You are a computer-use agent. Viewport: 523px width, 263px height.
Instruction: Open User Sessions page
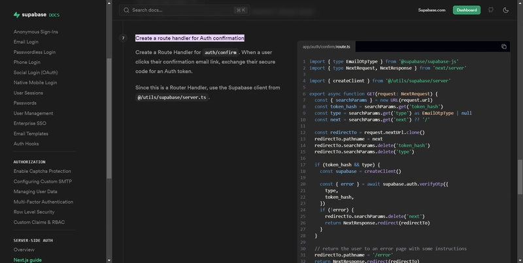click(28, 93)
